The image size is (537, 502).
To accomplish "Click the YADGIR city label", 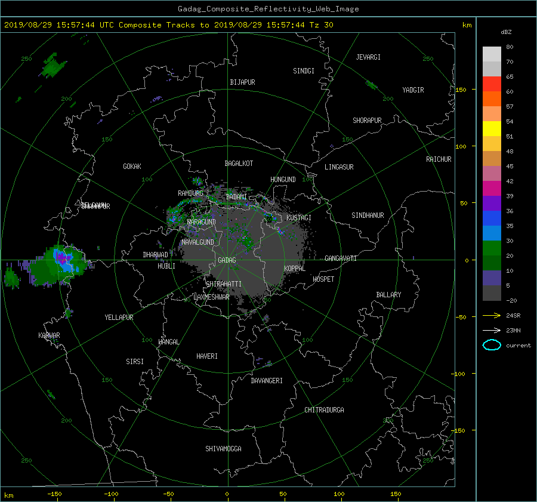I will [x=413, y=90].
